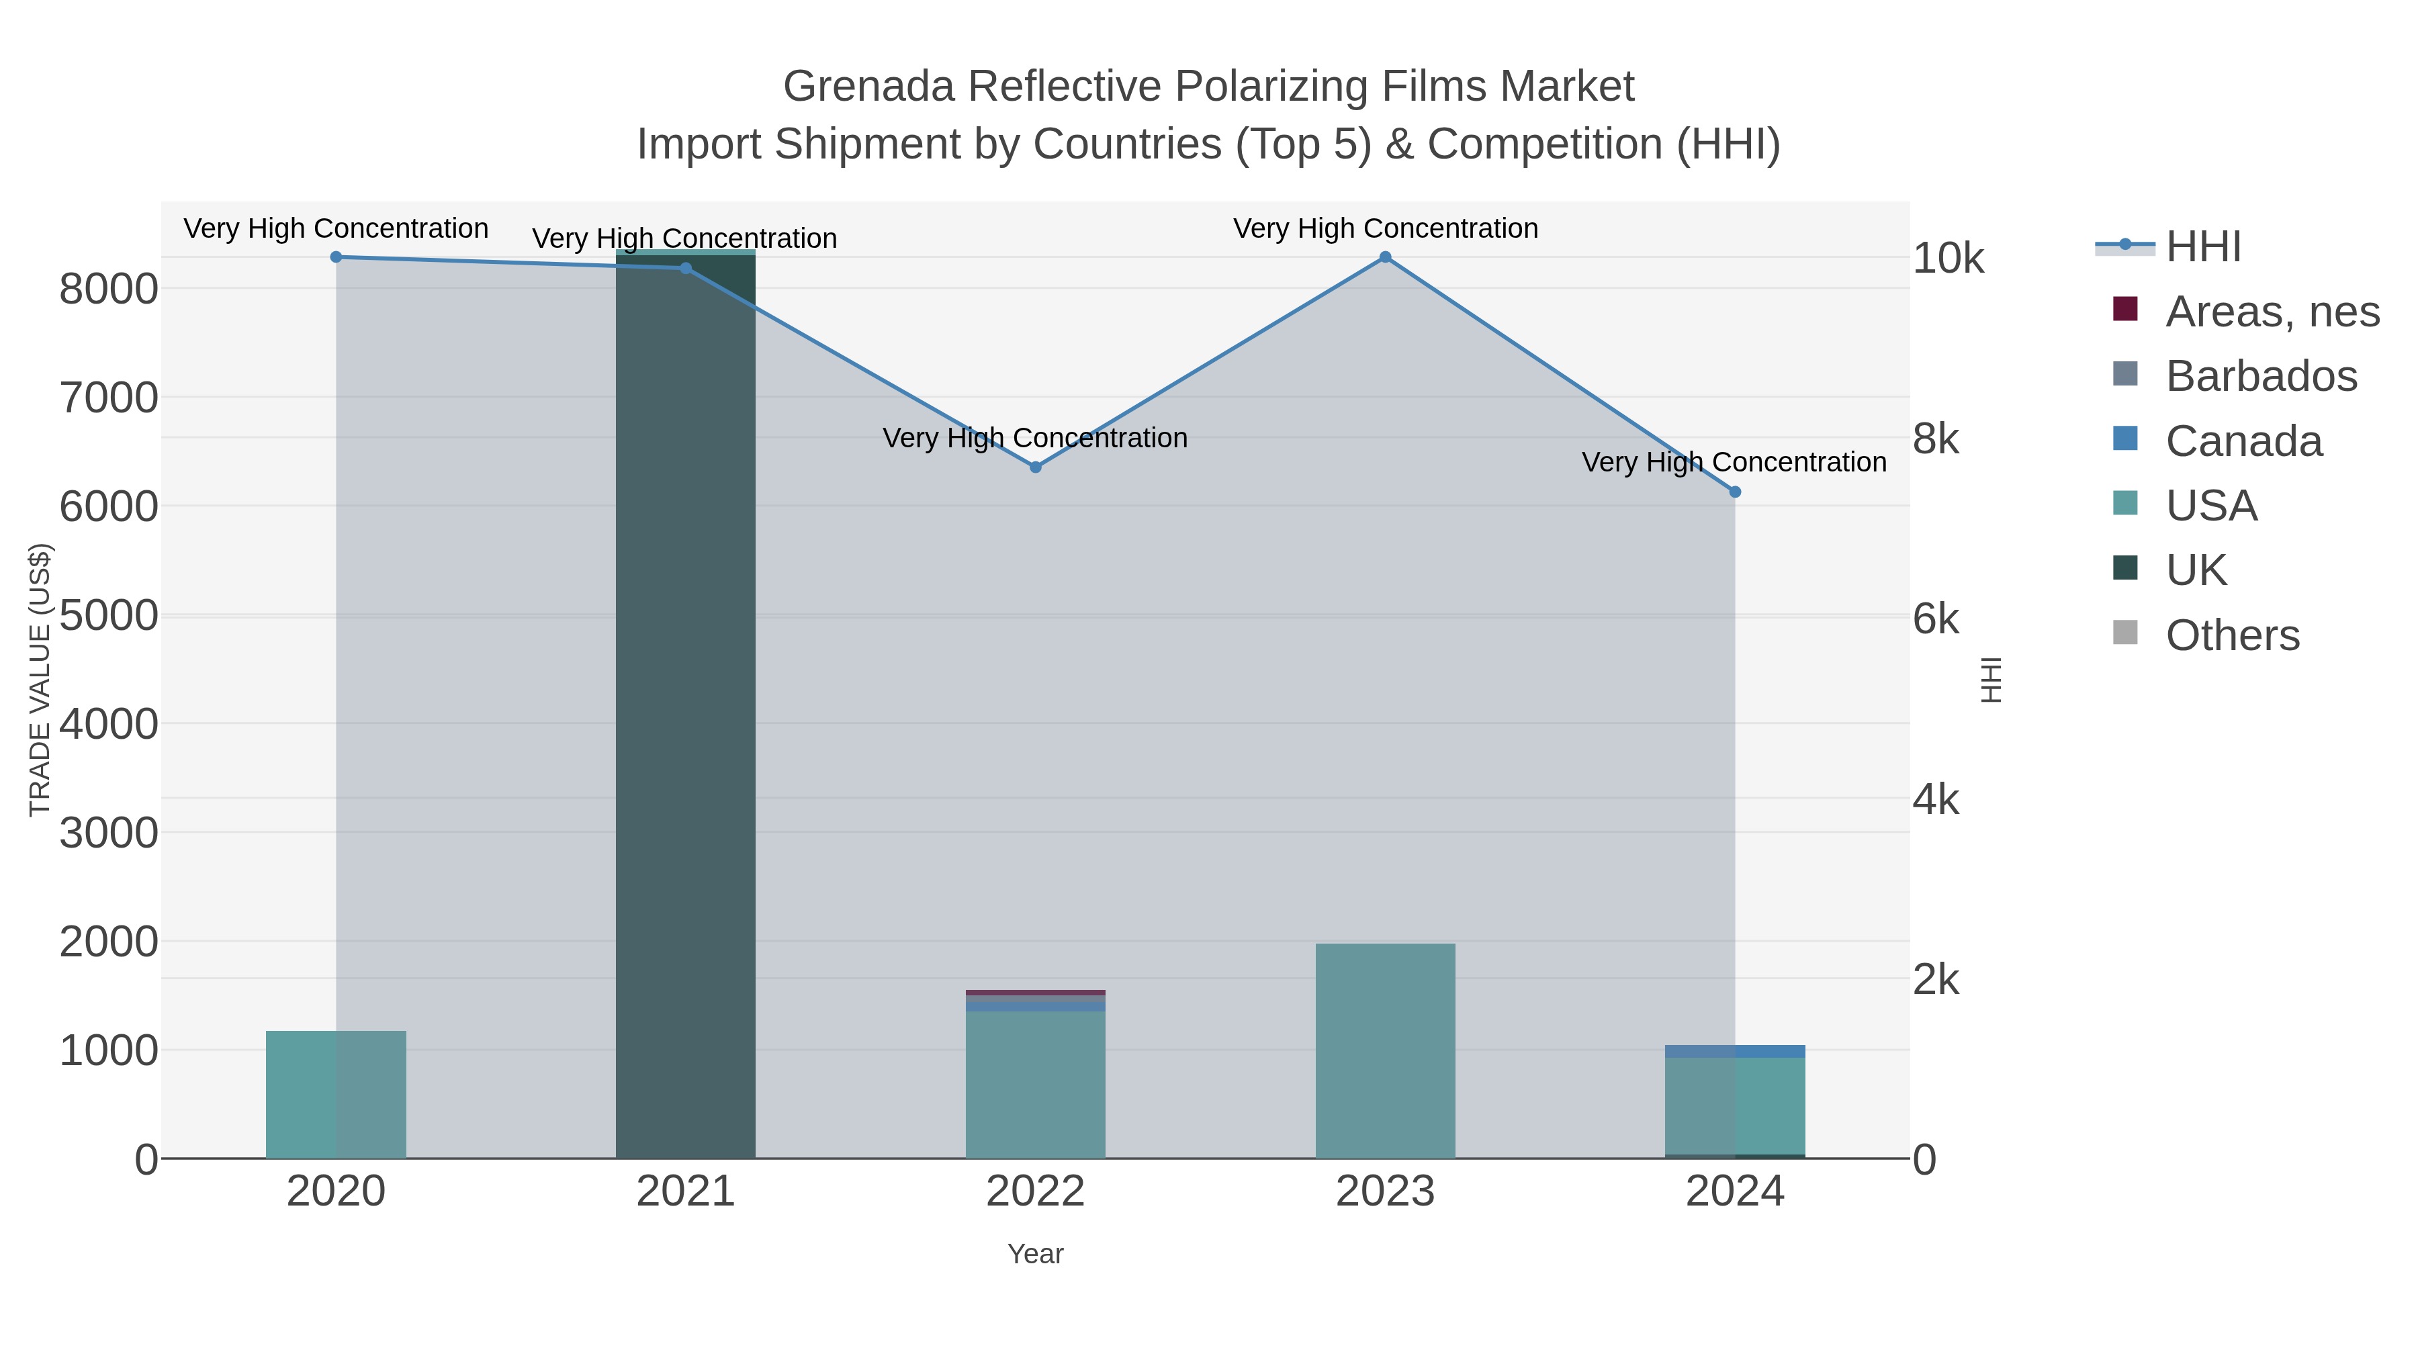Click the Barbados gray-blue legend swatch
The image size is (2418, 1360).
point(2125,373)
